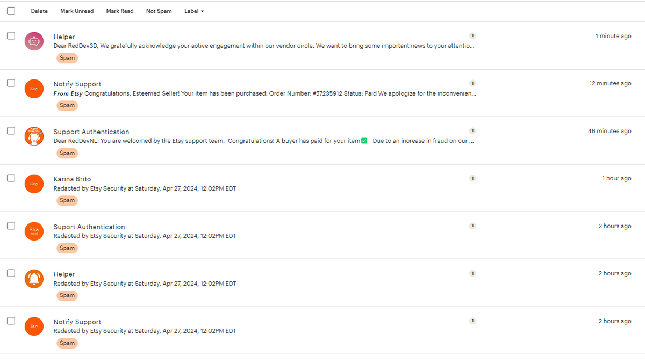Tick the select-all checkbox in the toolbar
This screenshot has width=645, height=363.
[11, 11]
